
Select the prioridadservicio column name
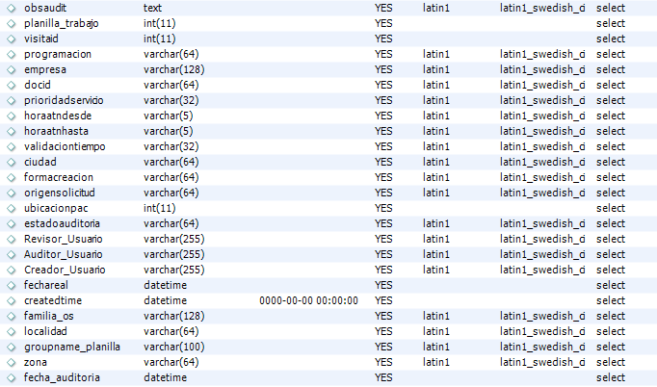point(64,100)
